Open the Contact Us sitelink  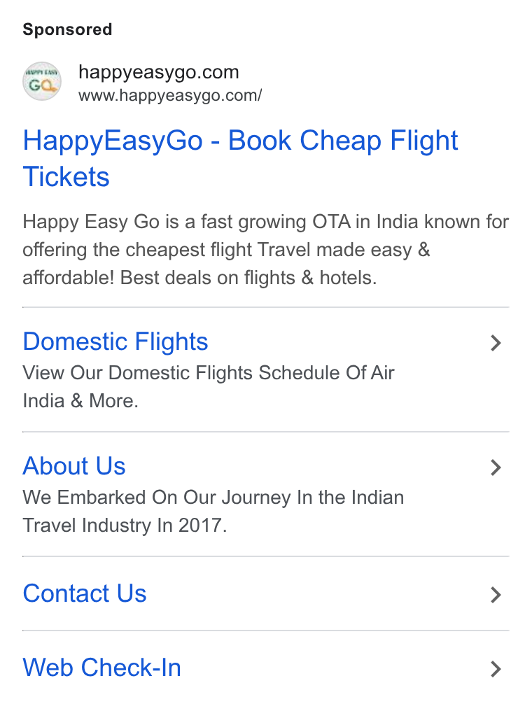tap(85, 593)
